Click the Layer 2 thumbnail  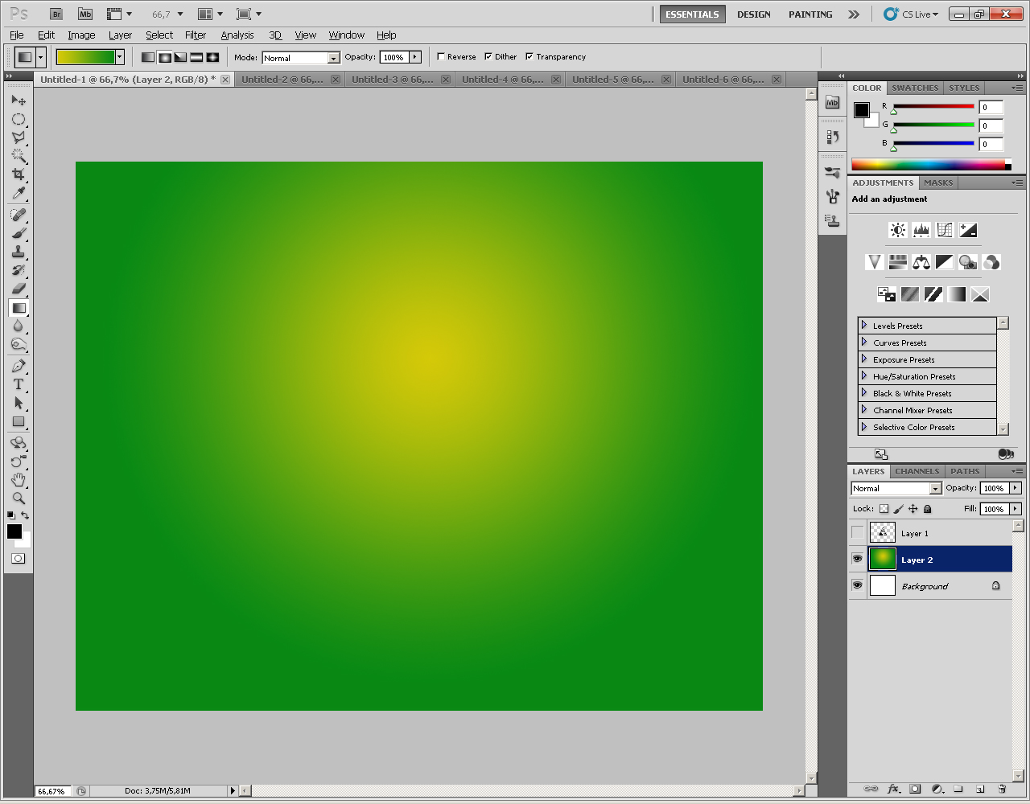pos(882,559)
